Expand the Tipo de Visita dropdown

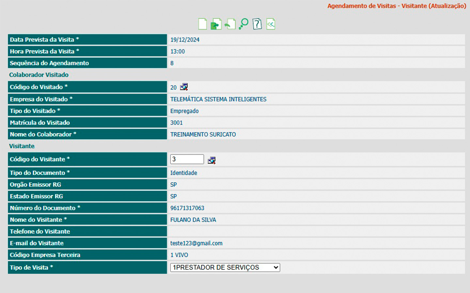pyautogui.click(x=225, y=268)
